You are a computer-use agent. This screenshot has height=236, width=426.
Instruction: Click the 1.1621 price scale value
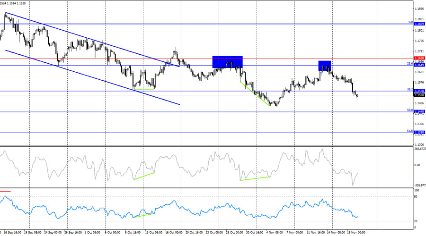click(419, 72)
